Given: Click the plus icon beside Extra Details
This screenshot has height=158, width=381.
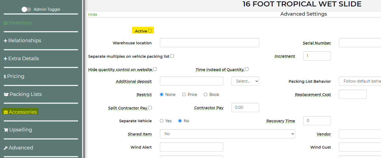Looking at the screenshot, I should point(5,59).
